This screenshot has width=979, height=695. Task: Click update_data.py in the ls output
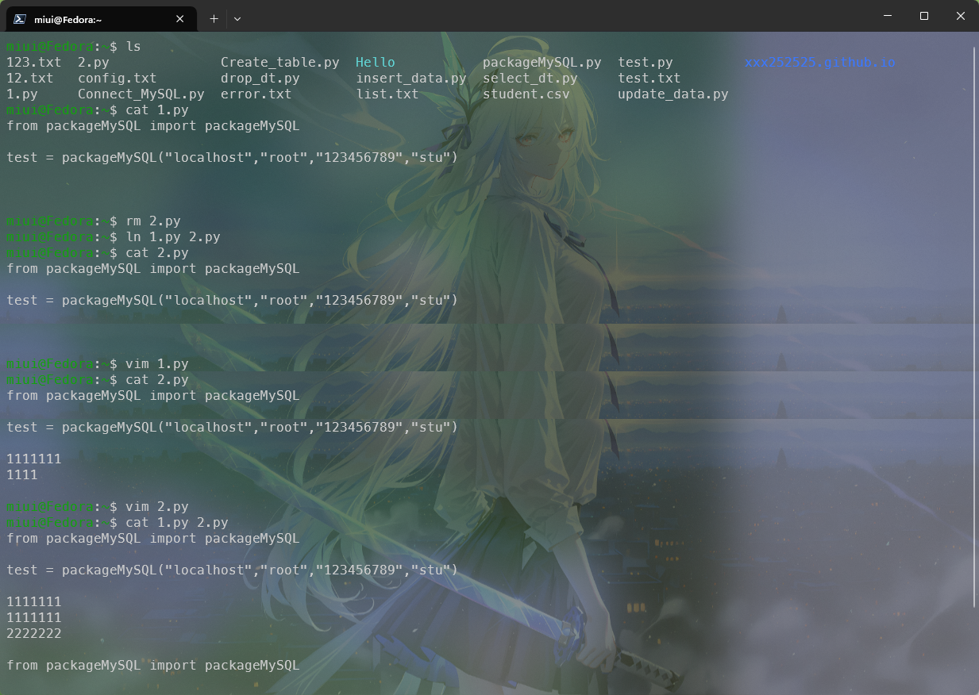pos(673,94)
